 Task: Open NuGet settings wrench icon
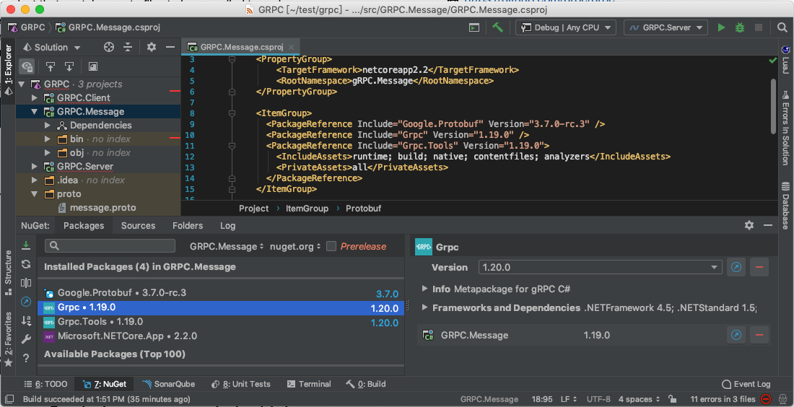(25, 339)
